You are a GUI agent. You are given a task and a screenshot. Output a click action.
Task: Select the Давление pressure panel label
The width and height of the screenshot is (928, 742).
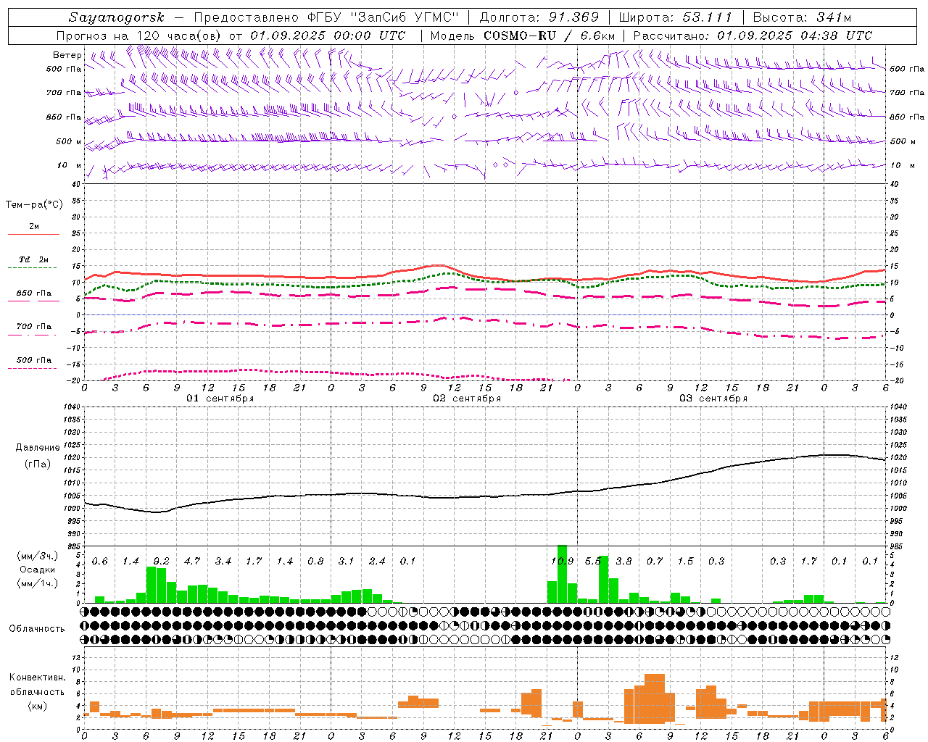tap(38, 448)
